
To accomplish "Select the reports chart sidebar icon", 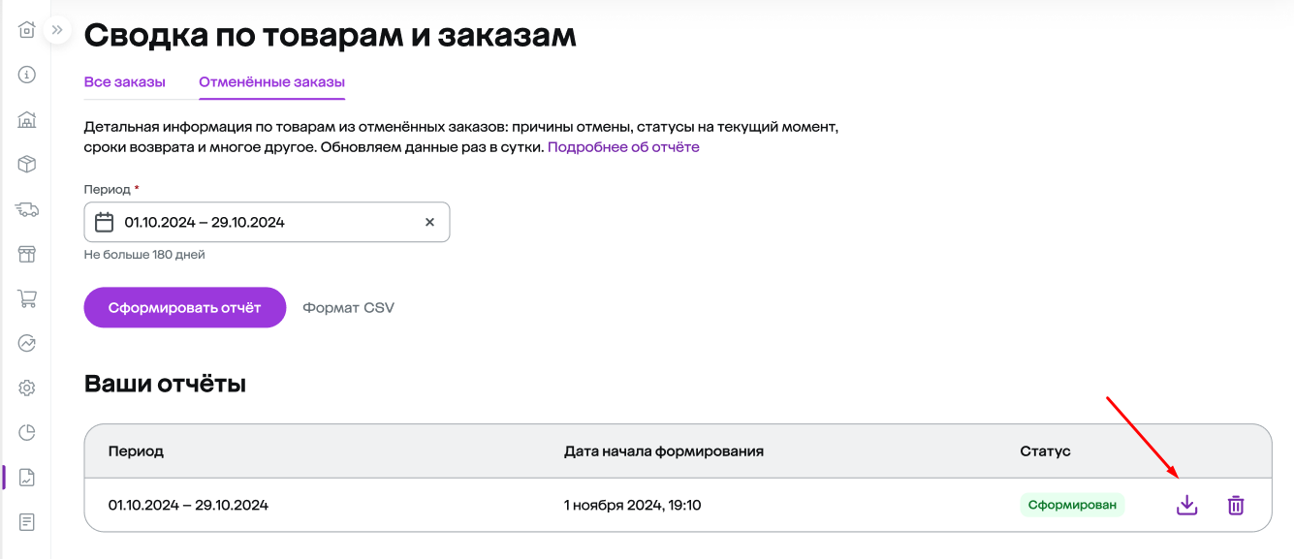I will click(27, 478).
